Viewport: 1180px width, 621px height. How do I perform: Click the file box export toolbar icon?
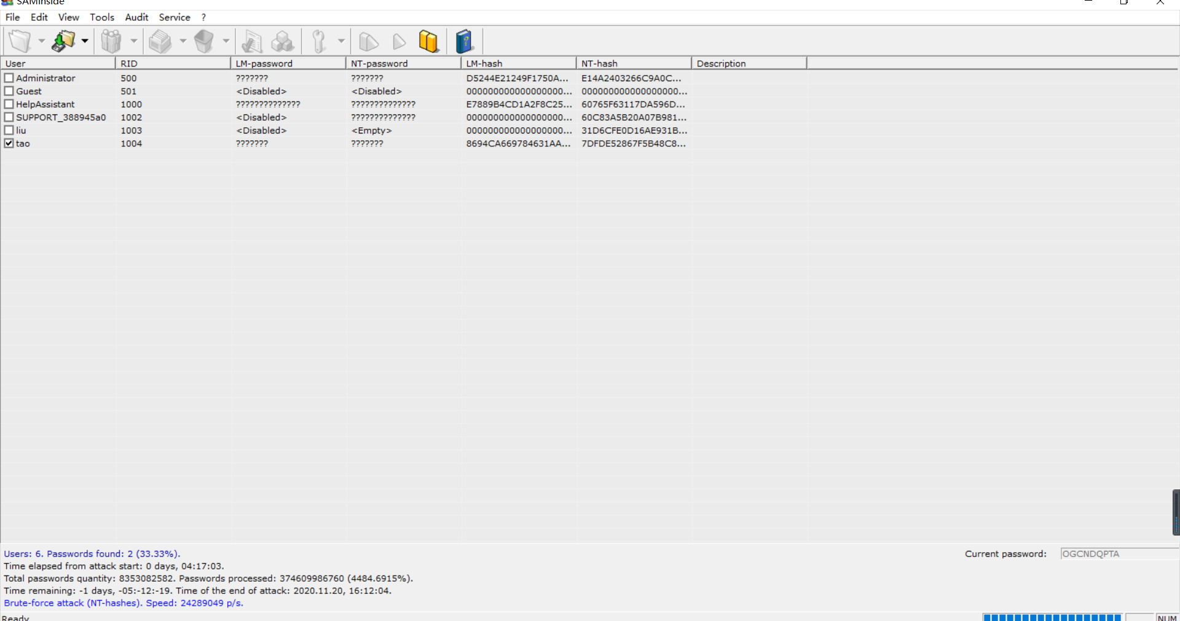tap(160, 41)
